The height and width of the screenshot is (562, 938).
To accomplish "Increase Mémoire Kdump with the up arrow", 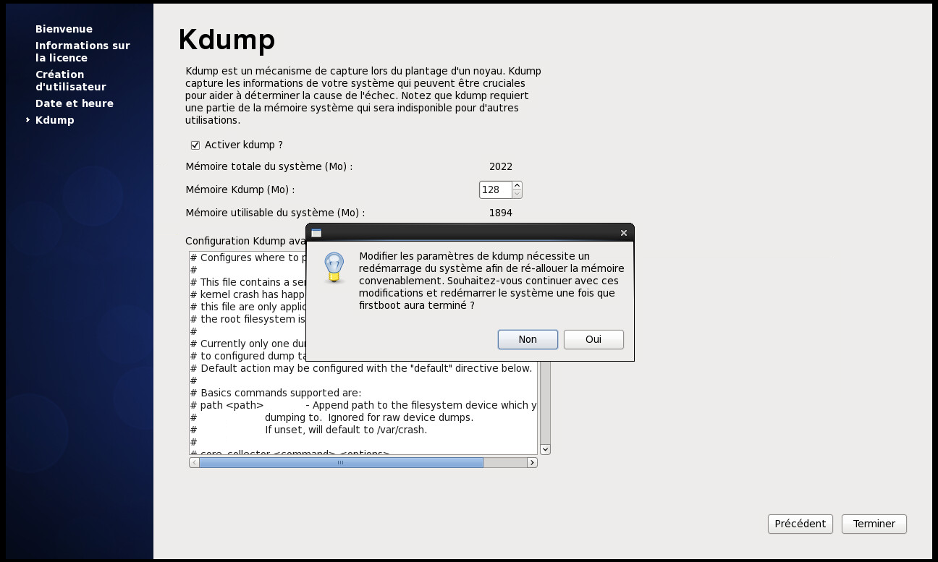I will pyautogui.click(x=517, y=186).
